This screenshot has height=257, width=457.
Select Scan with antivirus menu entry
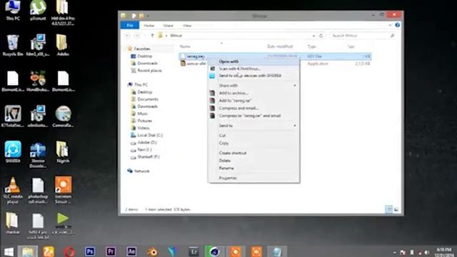pos(253,69)
